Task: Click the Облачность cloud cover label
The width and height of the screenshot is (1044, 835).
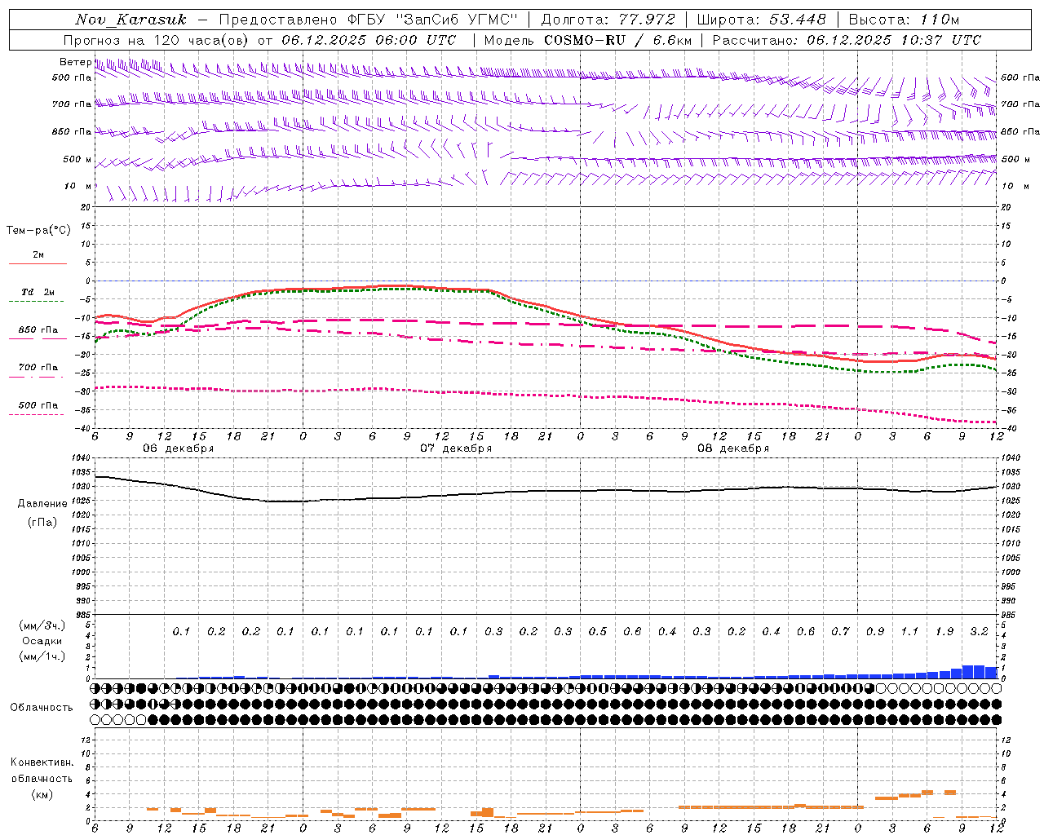Action: 42,708
